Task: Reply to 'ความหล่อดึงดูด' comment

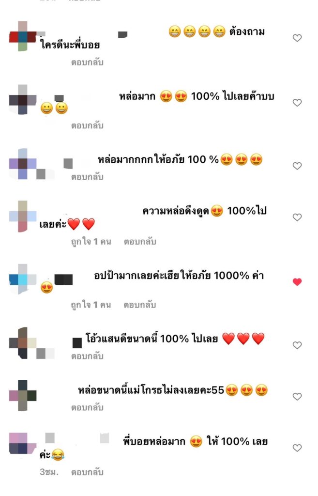Action: (x=140, y=242)
